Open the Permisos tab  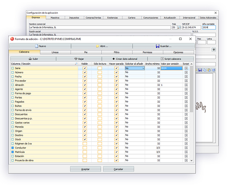point(147,52)
